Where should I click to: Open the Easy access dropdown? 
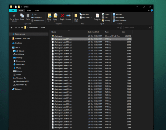[x=85, y=18]
